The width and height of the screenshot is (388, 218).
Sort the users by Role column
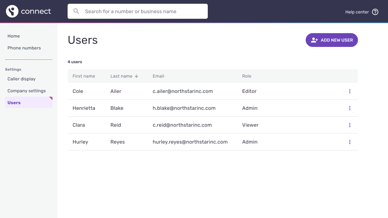click(x=247, y=76)
